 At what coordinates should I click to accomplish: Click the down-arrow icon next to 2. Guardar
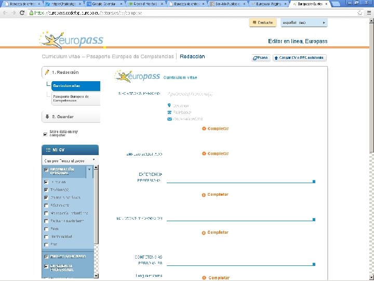[47, 117]
